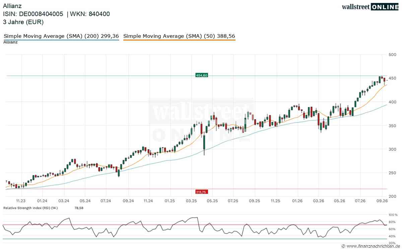Click the Relative Strength Index (RSI) label
The height and width of the screenshot is (251, 402).
(30, 208)
